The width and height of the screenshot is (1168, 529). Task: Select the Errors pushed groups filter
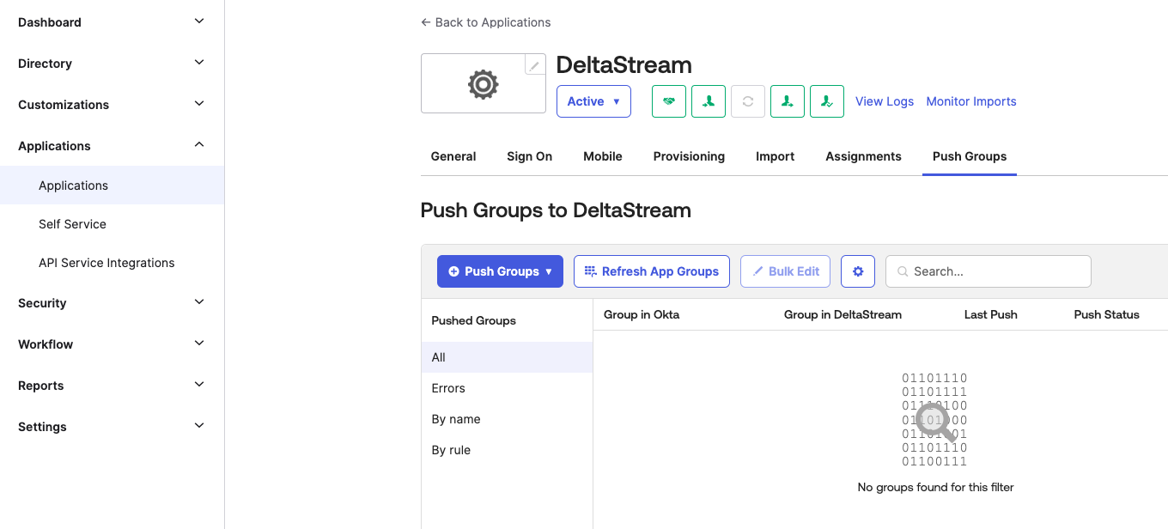tap(448, 388)
